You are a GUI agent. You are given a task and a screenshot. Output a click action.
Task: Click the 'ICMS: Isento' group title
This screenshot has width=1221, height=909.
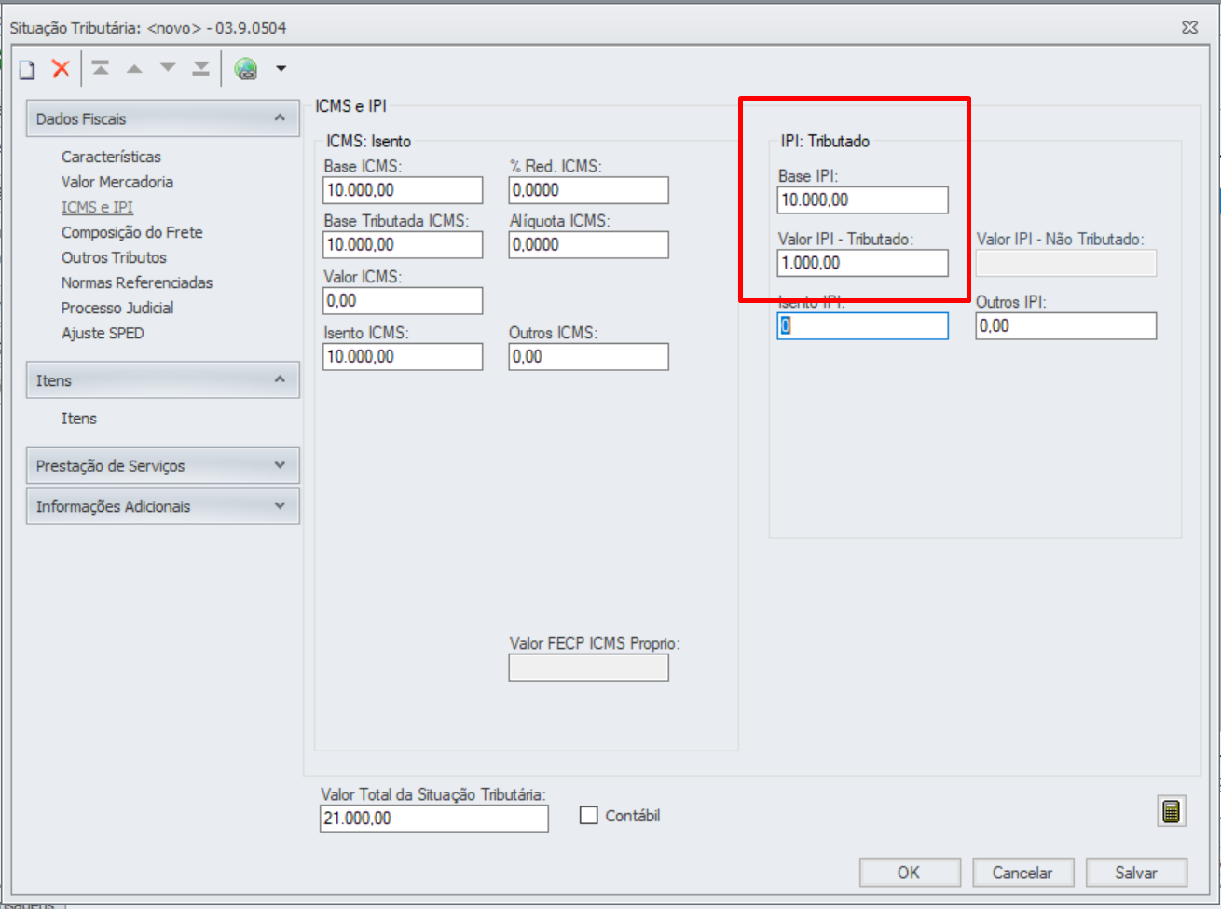(368, 142)
